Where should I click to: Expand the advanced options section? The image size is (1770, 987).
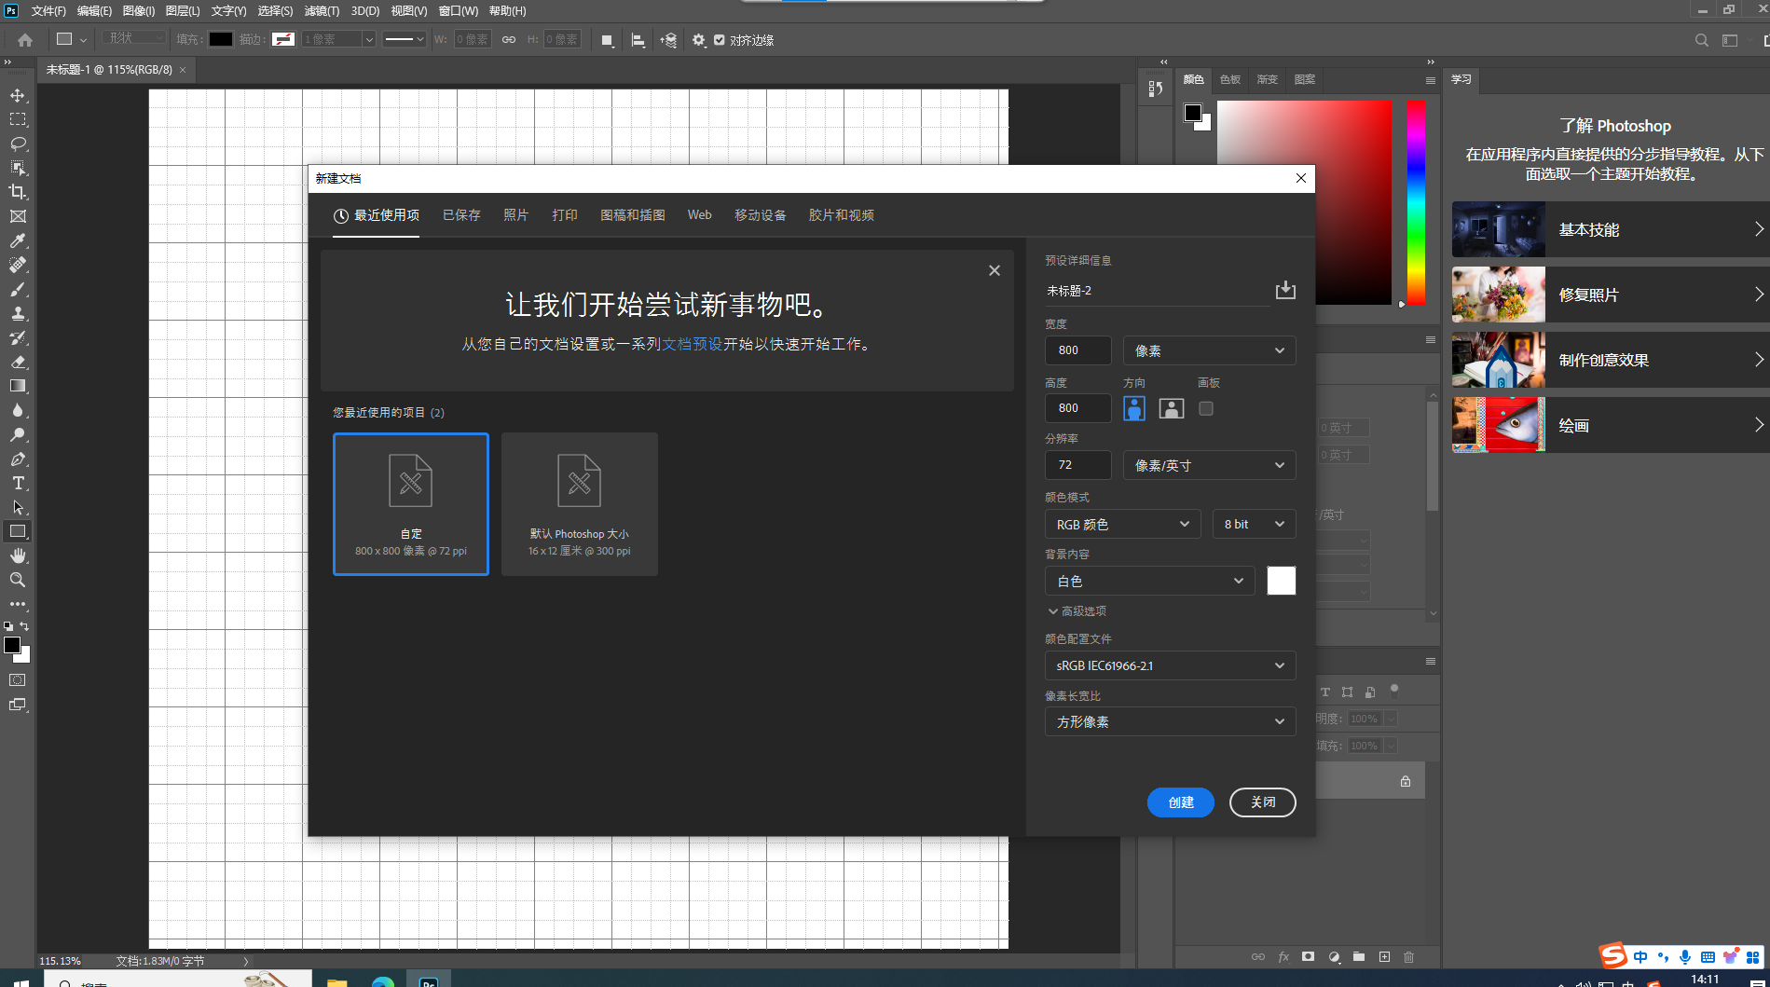tap(1077, 611)
